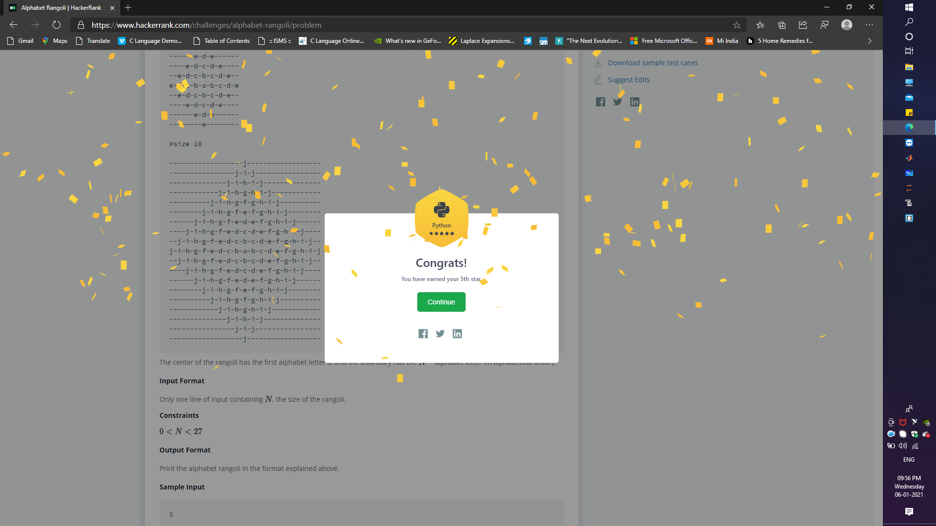This screenshot has height=526, width=936.
Task: Share on Twitter in the Congrats dialog
Action: click(440, 334)
